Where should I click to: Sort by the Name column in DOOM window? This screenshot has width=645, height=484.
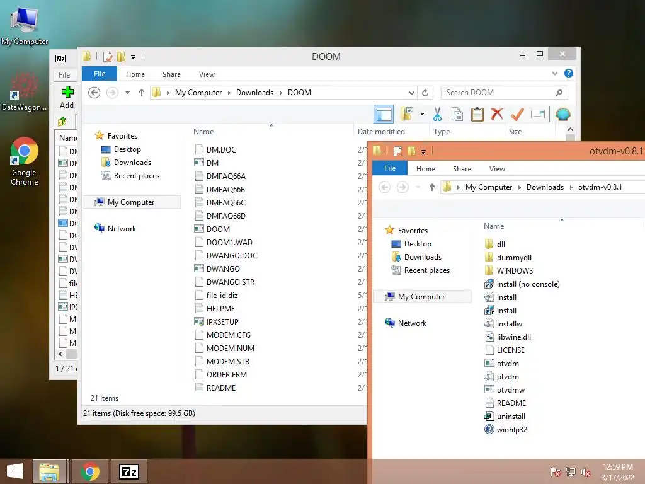click(x=203, y=132)
